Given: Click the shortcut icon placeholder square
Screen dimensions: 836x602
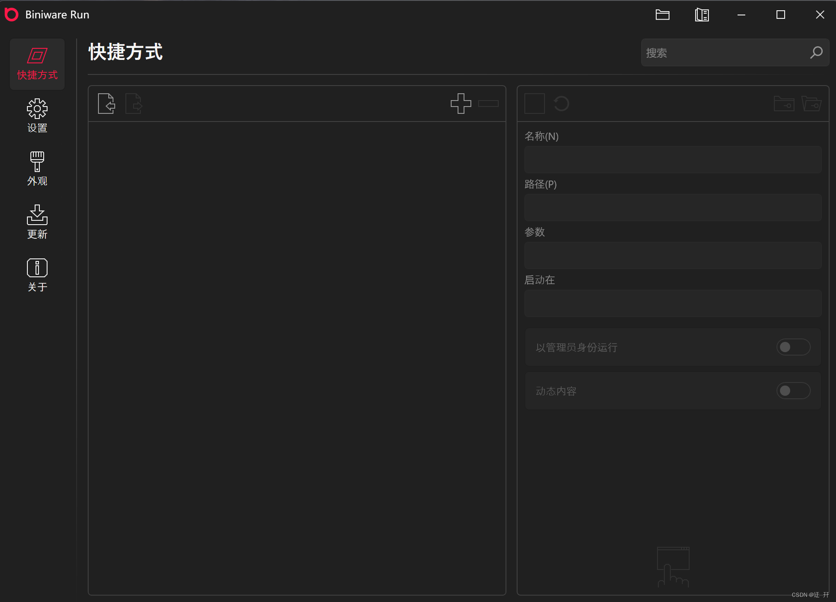Looking at the screenshot, I should tap(534, 104).
